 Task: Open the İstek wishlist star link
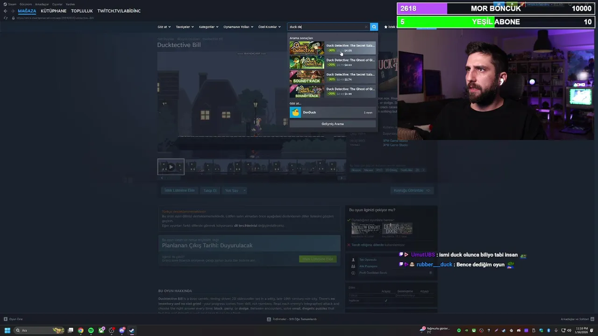(x=390, y=27)
